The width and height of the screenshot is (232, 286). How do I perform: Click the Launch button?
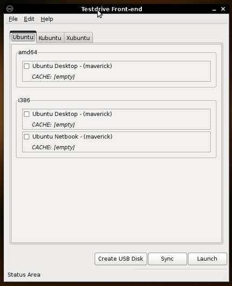[x=207, y=258]
